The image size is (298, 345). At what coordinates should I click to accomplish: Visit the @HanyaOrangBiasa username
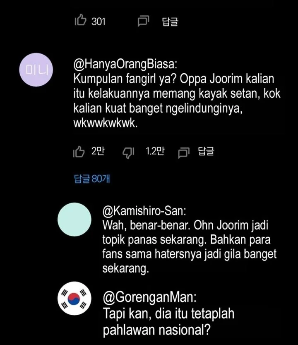coord(125,64)
